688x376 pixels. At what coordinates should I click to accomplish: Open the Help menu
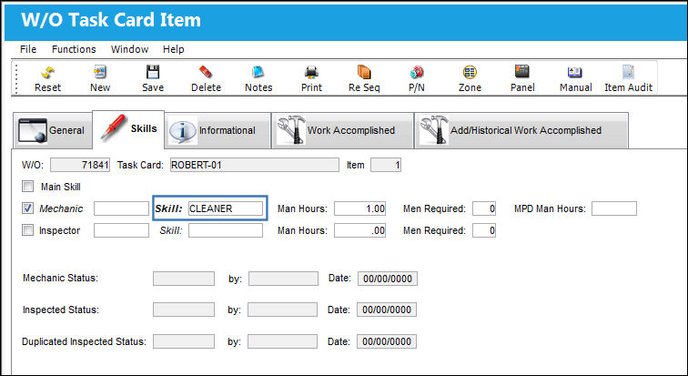(173, 49)
